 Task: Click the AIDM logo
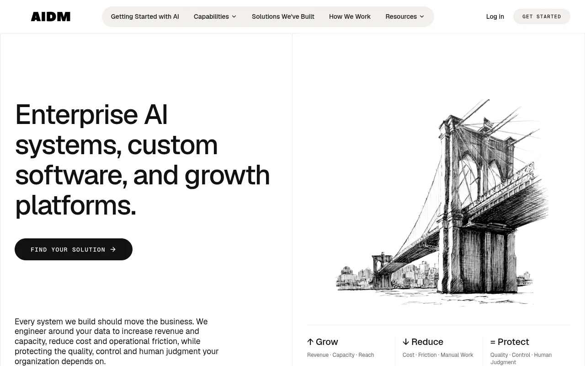click(x=51, y=17)
